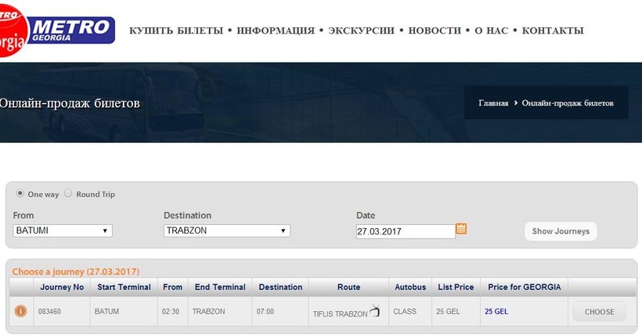The width and height of the screenshot is (642, 336).
Task: Click the Metro Georgia logo
Action: [56, 30]
